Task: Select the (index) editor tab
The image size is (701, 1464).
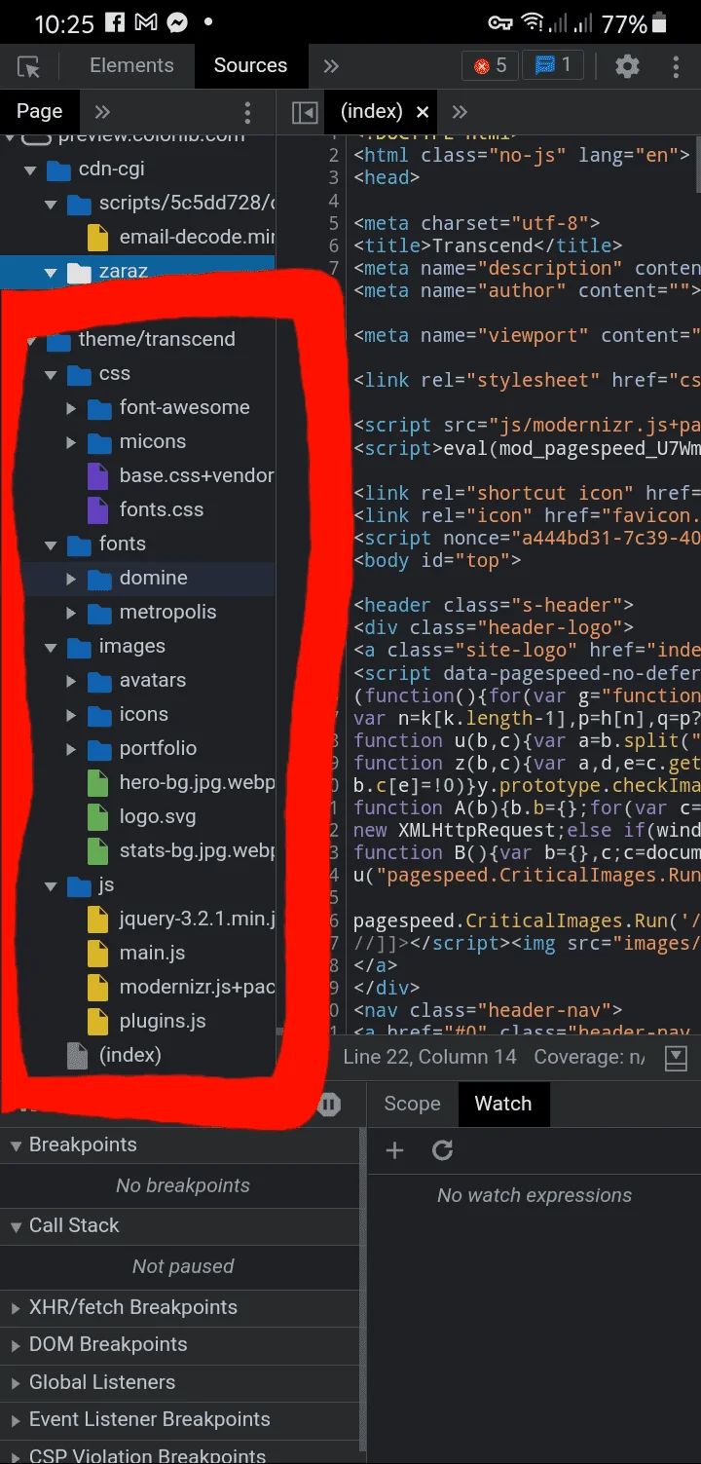Action: 372,112
